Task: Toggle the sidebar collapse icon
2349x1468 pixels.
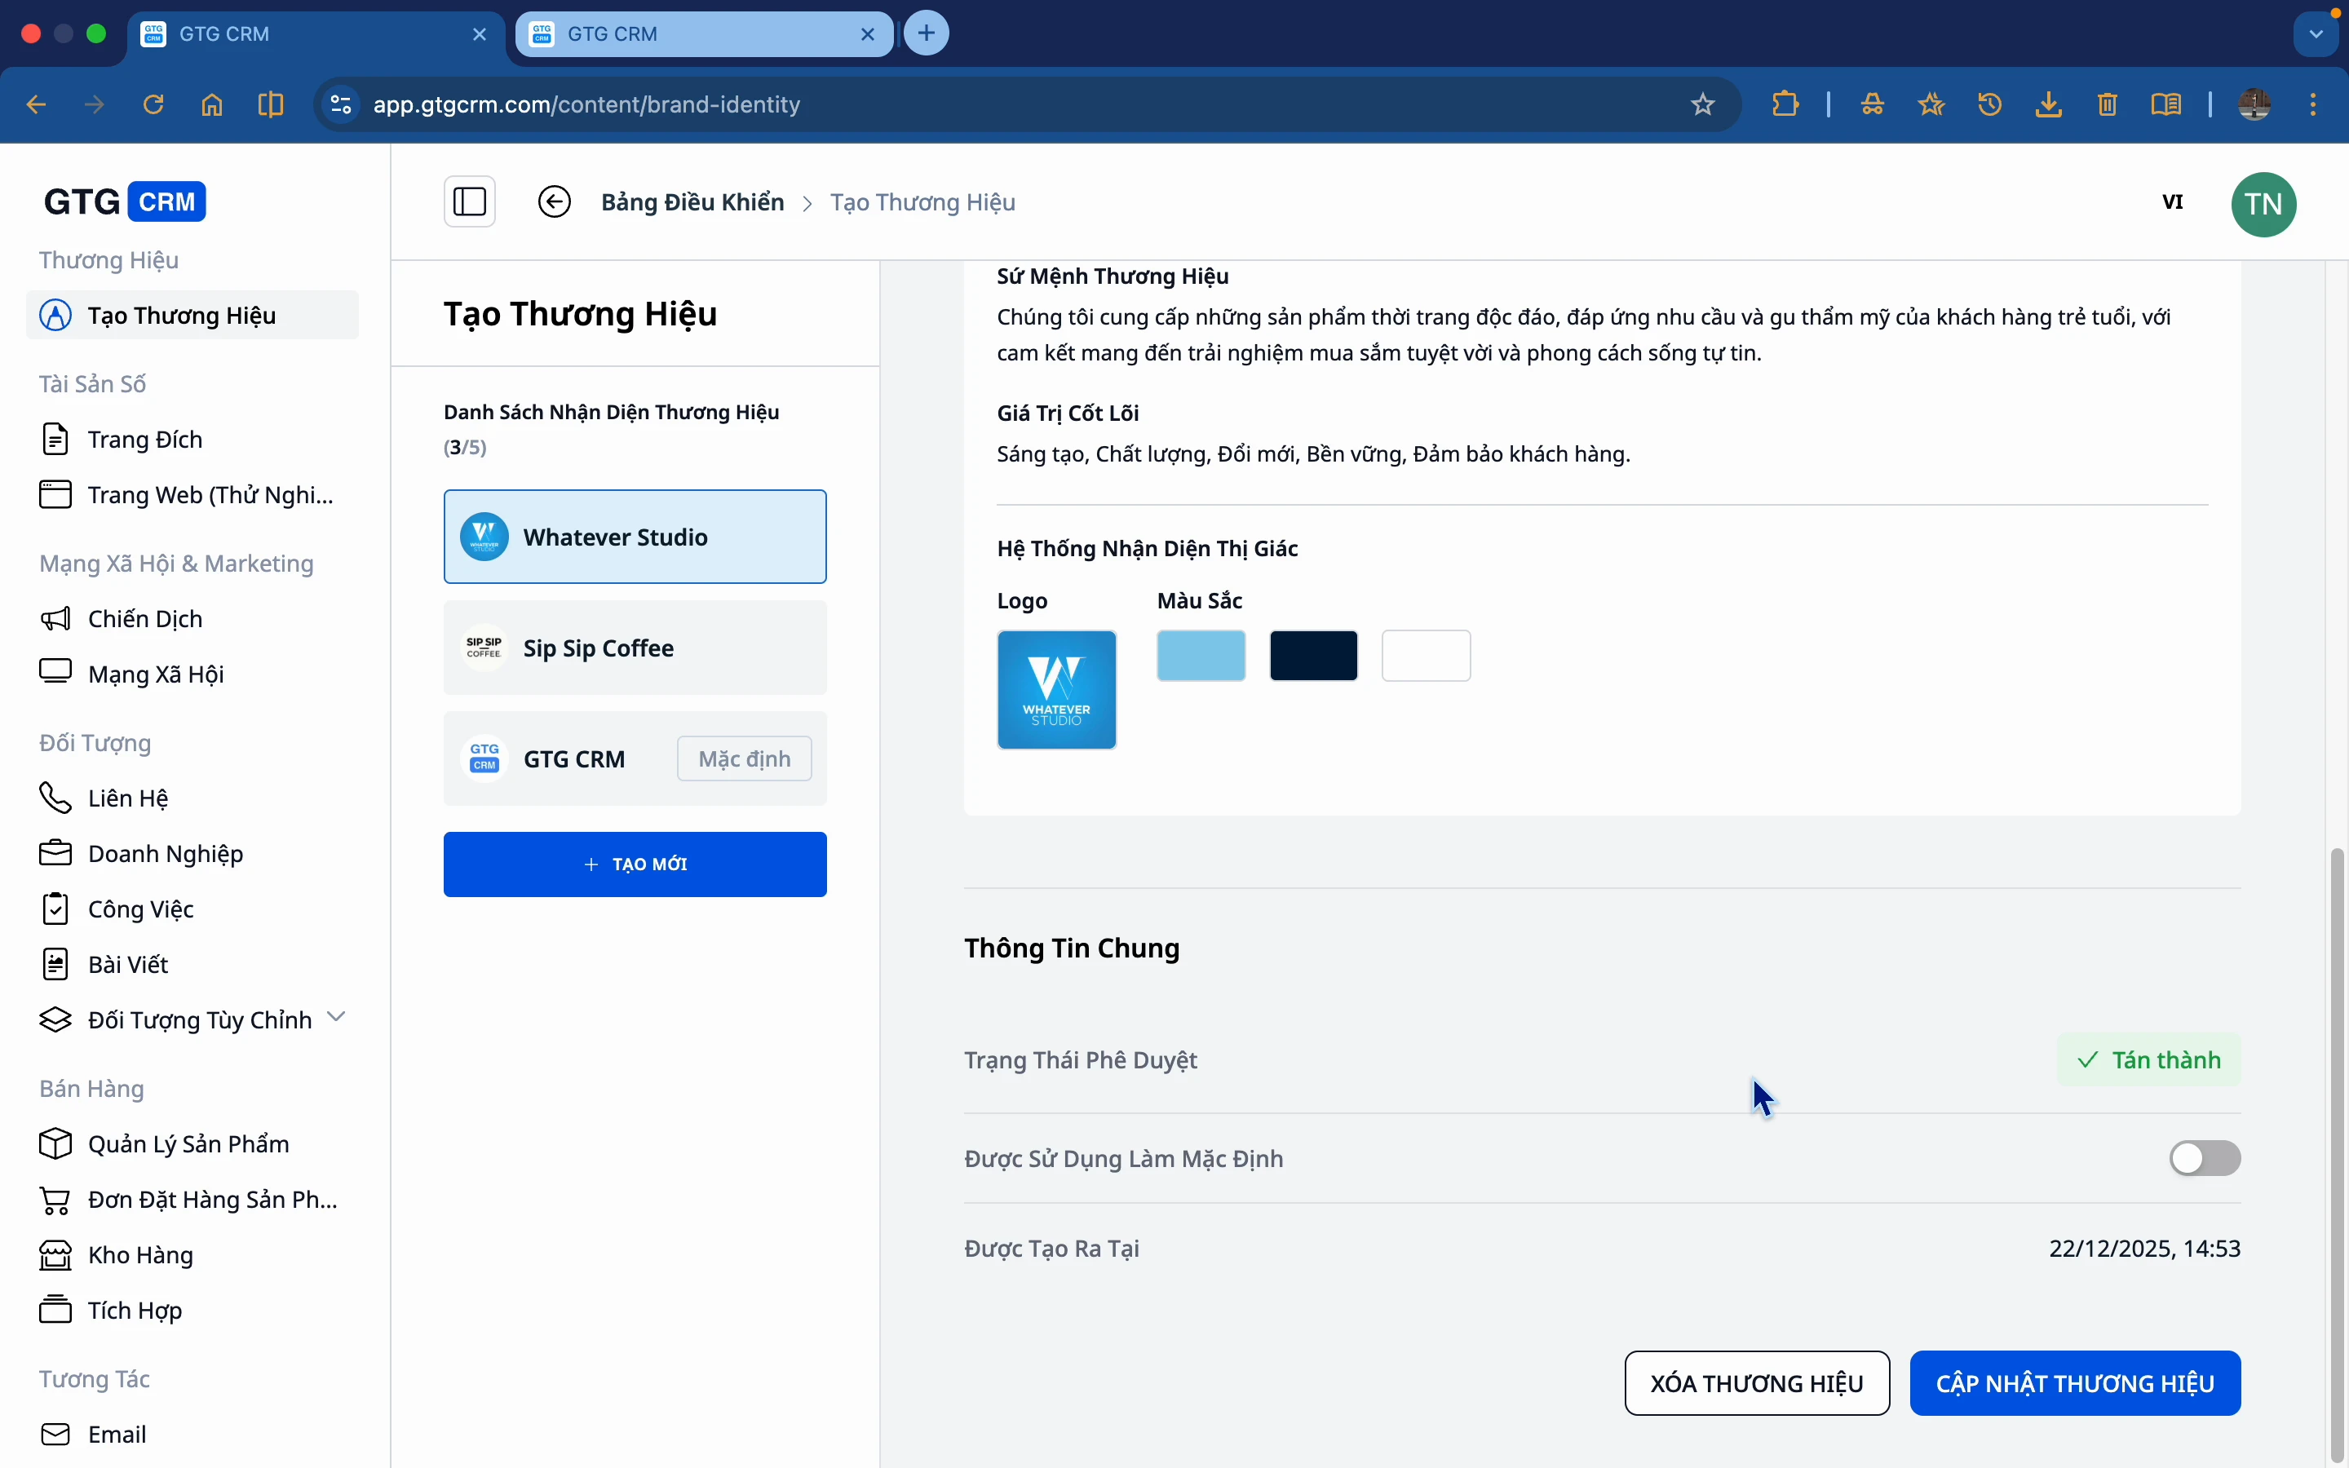Action: (x=470, y=202)
